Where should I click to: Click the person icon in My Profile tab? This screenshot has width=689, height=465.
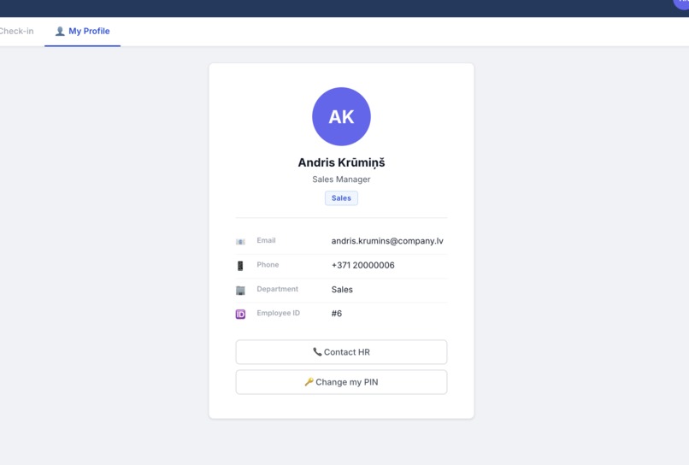point(60,32)
